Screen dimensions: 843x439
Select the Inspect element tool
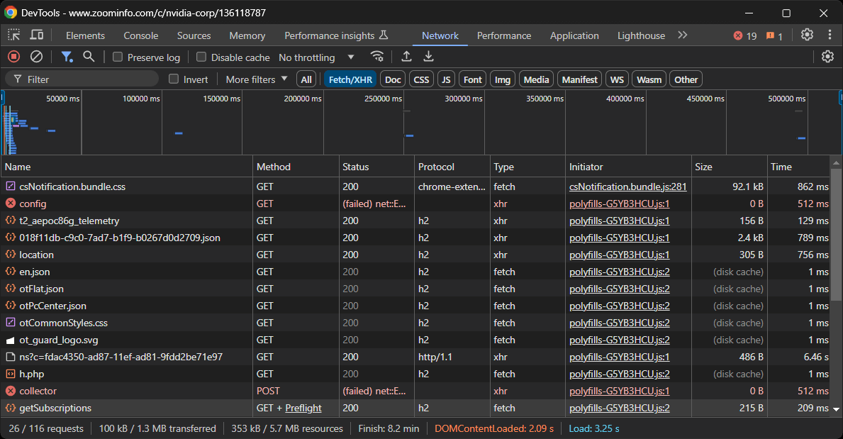(x=12, y=35)
